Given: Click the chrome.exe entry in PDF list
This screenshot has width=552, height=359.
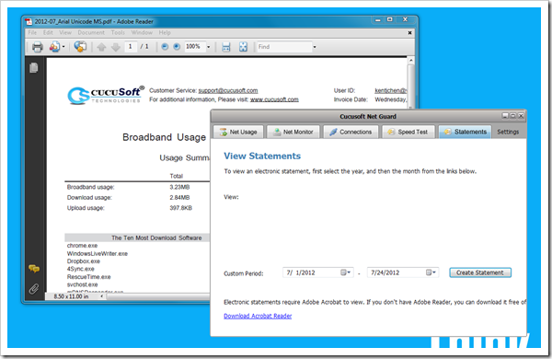Looking at the screenshot, I should [x=83, y=246].
